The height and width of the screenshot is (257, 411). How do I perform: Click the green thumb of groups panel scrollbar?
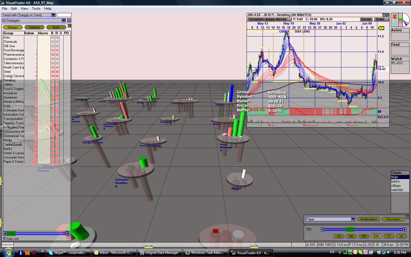[11, 234]
